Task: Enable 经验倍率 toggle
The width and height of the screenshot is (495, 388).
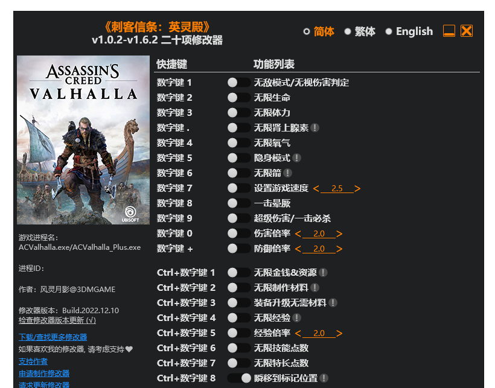Action: pos(239,333)
